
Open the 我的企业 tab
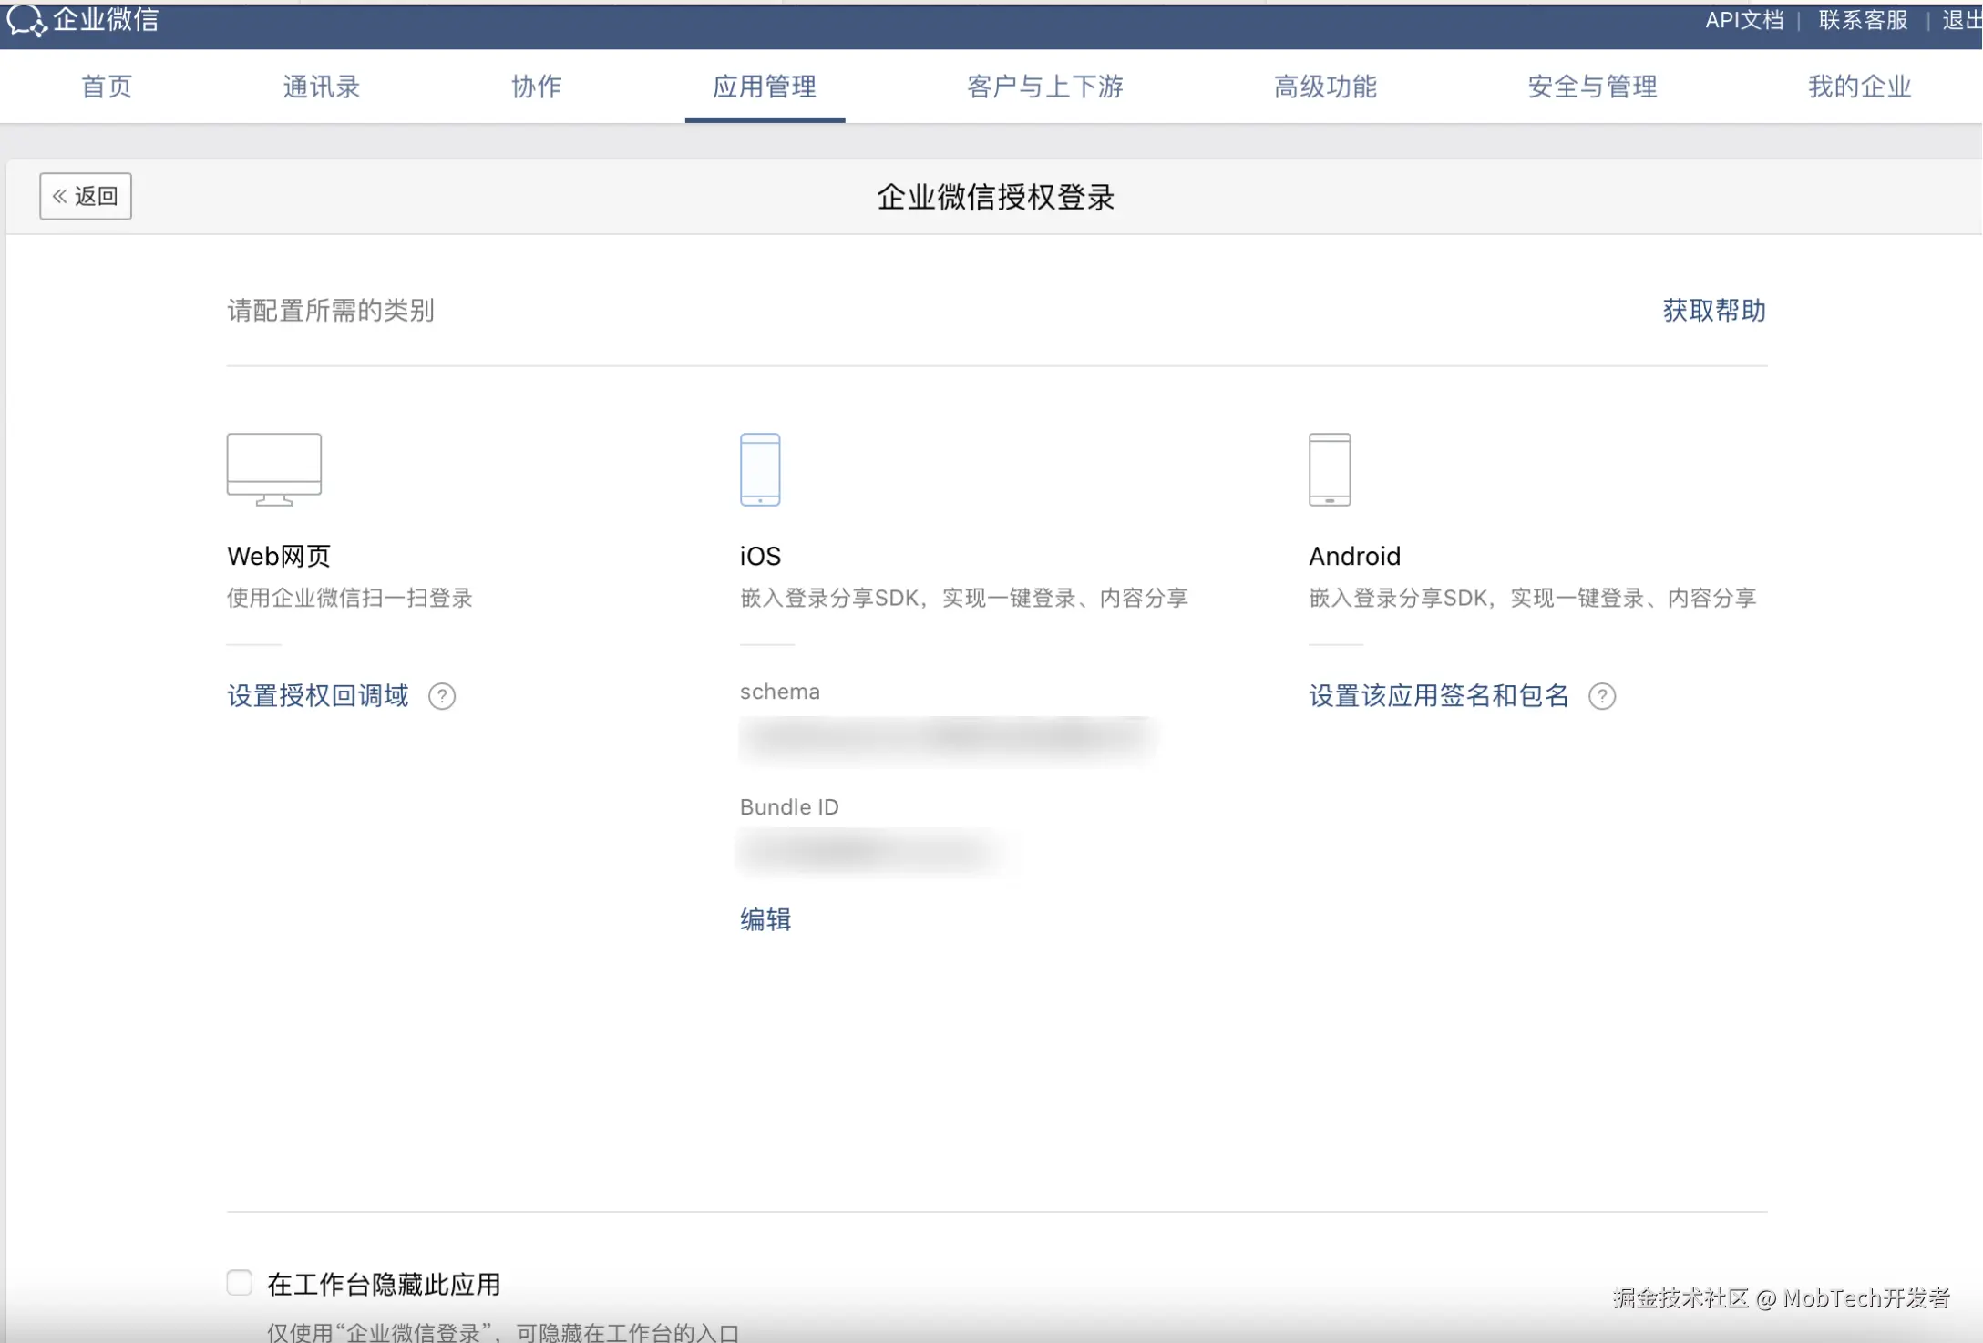1859,87
